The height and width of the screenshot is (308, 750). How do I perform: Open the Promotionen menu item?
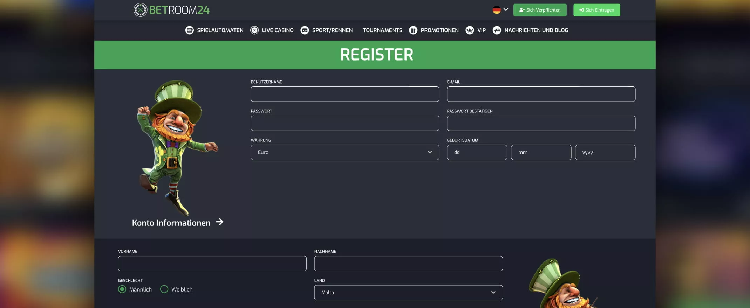click(439, 30)
